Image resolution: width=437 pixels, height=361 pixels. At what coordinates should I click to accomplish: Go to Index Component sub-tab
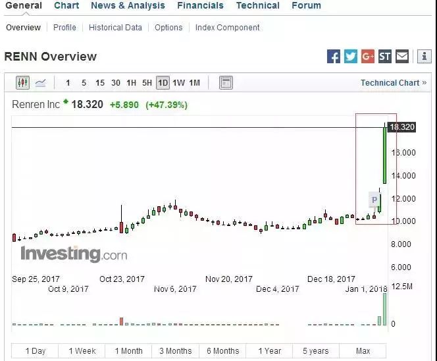pos(228,28)
